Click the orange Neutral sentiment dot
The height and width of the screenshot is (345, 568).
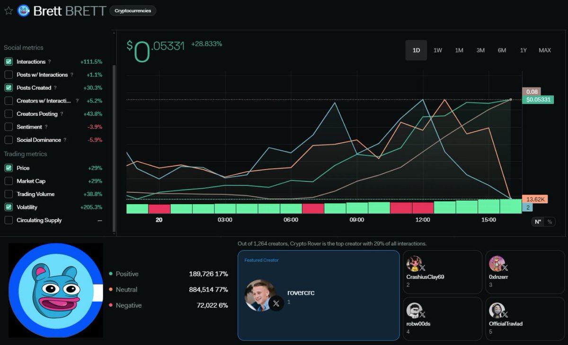[x=110, y=290]
